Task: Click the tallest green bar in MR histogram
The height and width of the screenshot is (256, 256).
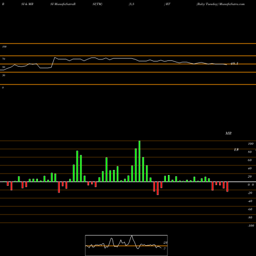Action: (x=139, y=161)
